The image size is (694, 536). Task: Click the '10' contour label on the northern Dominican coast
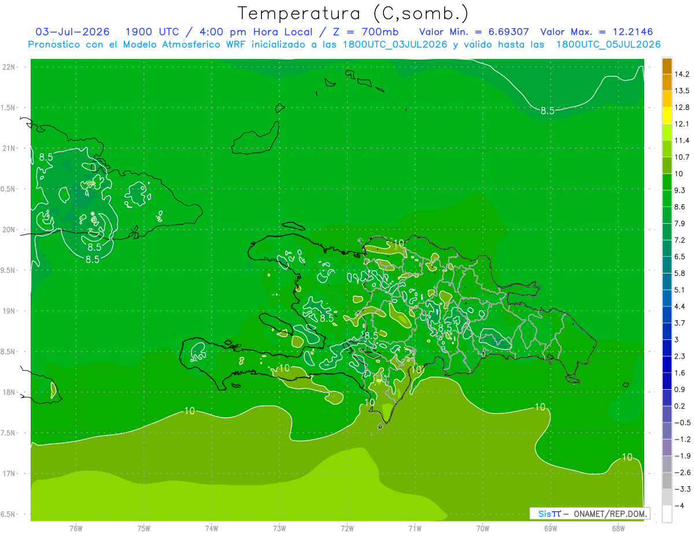click(x=398, y=243)
